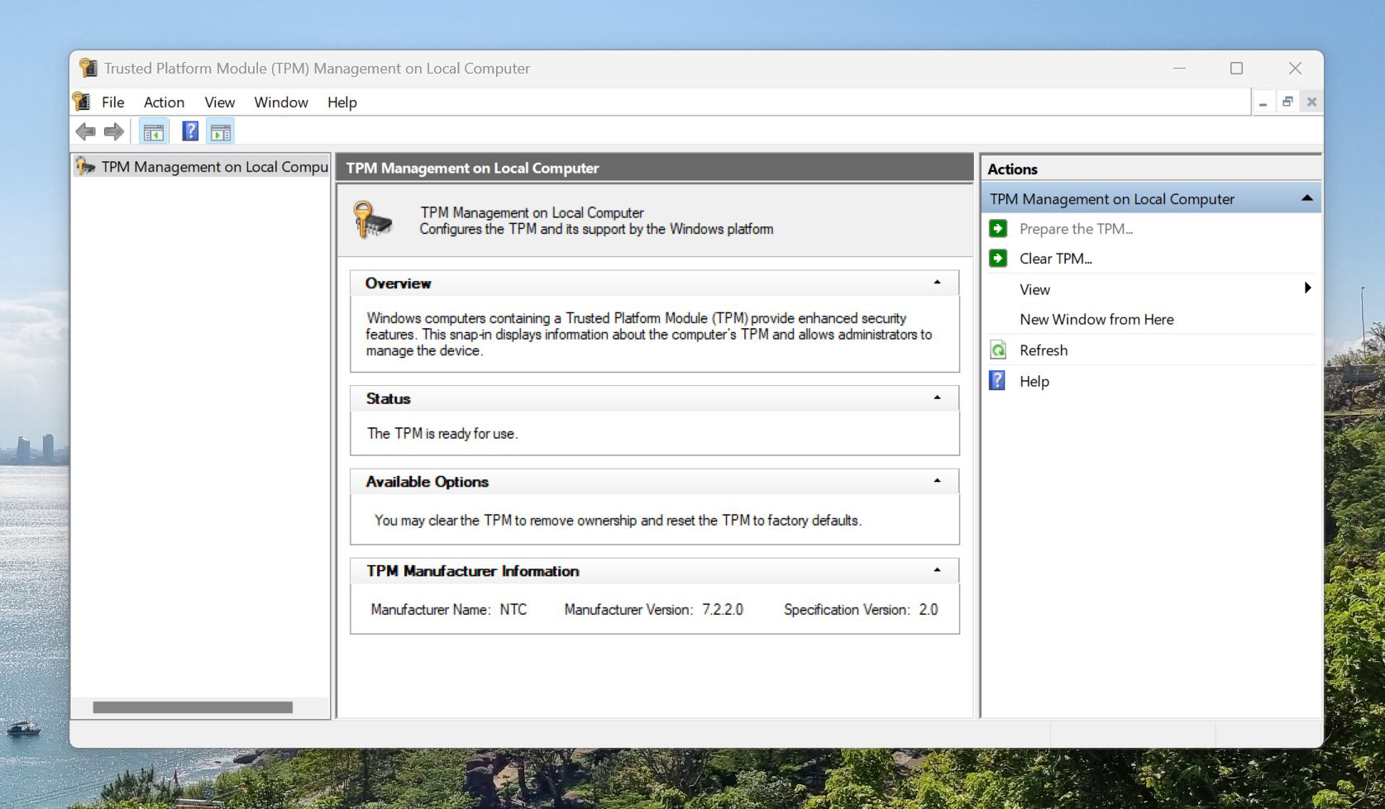The image size is (1385, 809).
Task: Close the inner MDI child window
Action: click(x=1311, y=102)
